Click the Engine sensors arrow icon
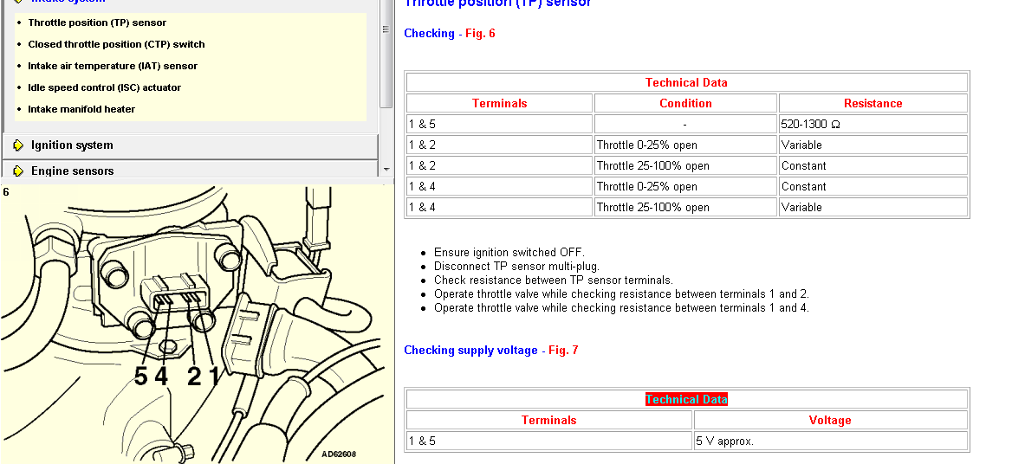1012x464 pixels. 18,171
